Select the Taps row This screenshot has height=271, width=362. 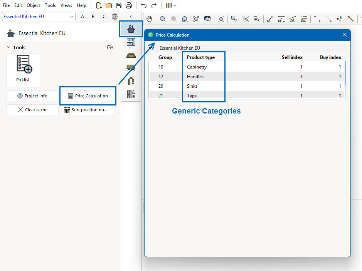247,95
